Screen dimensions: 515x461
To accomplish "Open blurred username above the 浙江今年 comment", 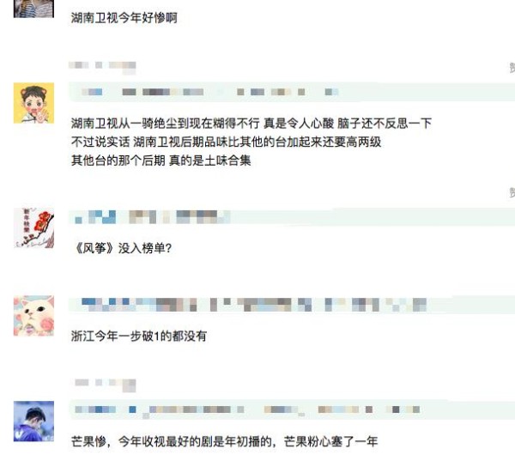I will click(x=253, y=305).
